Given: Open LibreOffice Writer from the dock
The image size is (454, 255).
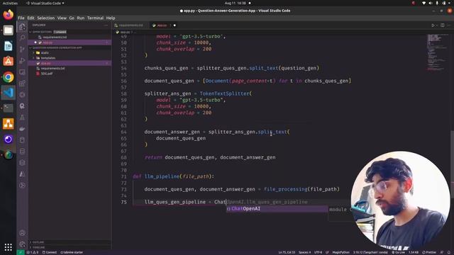Looking at the screenshot, I should [8, 45].
